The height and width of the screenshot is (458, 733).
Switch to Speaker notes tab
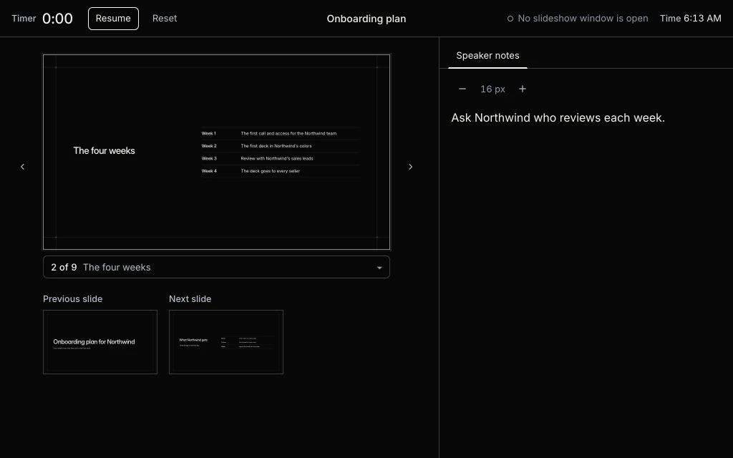pos(487,56)
